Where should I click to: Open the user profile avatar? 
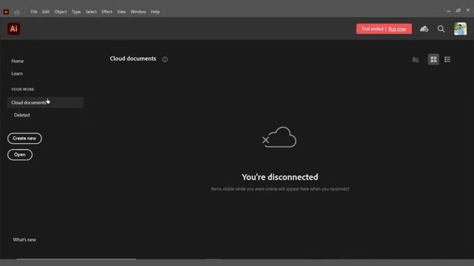460,29
